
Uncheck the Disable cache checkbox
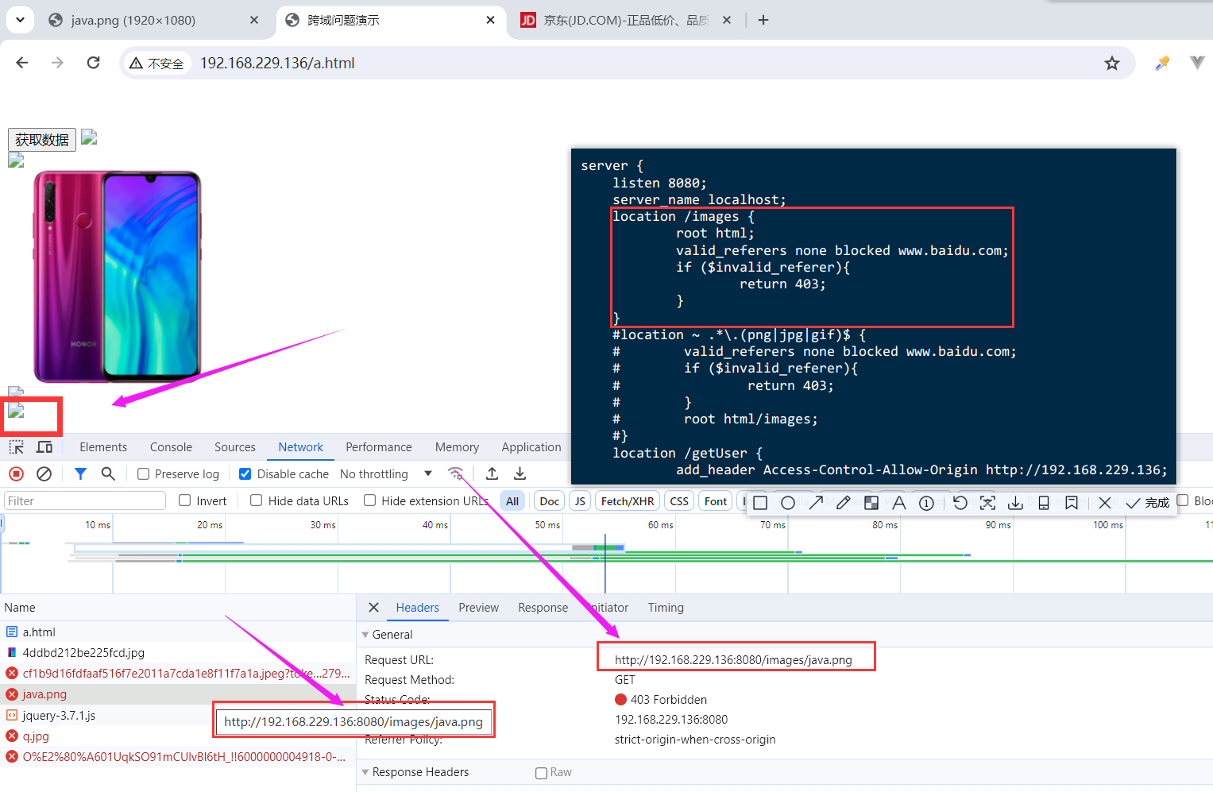(x=245, y=474)
